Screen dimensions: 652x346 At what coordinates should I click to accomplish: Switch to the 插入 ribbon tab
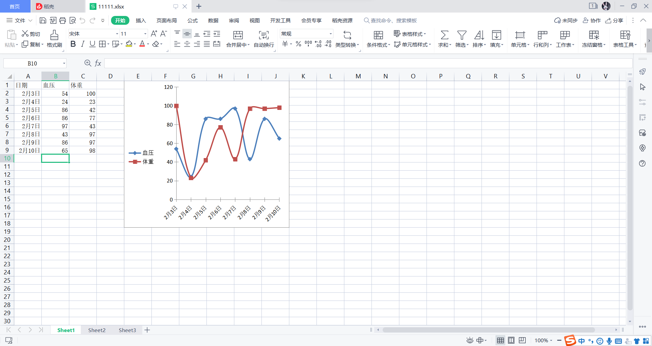tap(141, 20)
